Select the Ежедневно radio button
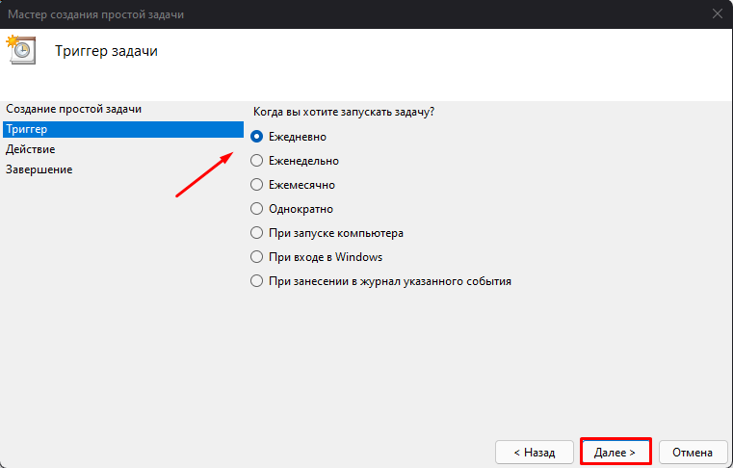This screenshot has height=468, width=733. pos(256,137)
